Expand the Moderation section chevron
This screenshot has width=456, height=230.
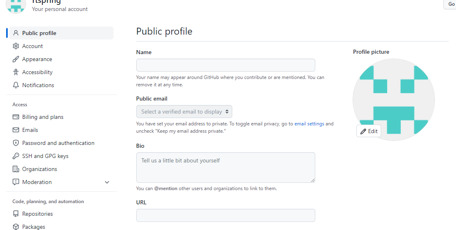(107, 182)
